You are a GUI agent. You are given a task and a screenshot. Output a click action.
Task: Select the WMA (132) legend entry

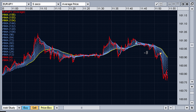point(9,26)
